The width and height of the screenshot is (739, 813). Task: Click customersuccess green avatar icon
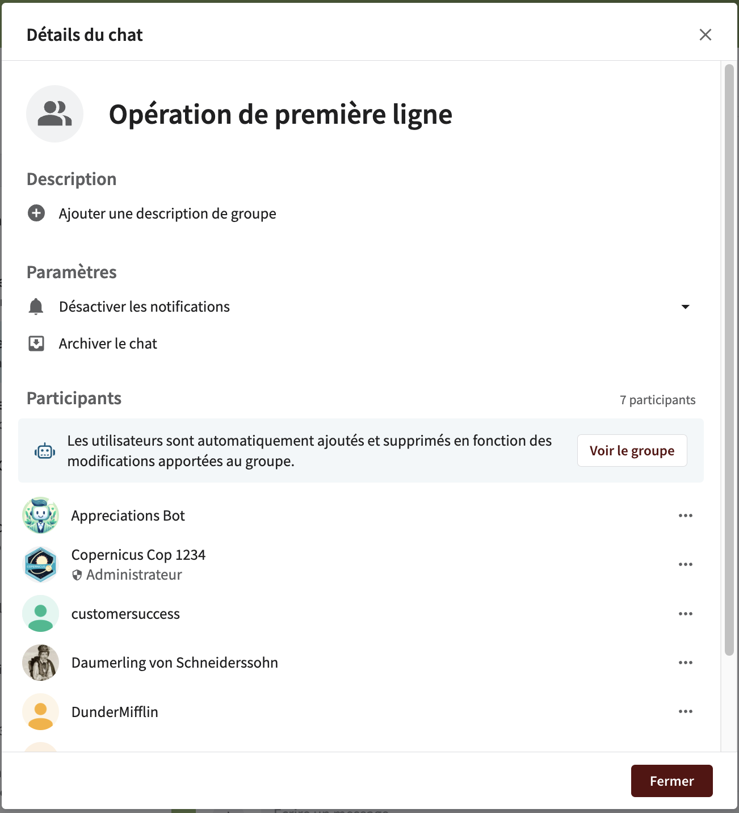click(x=40, y=614)
